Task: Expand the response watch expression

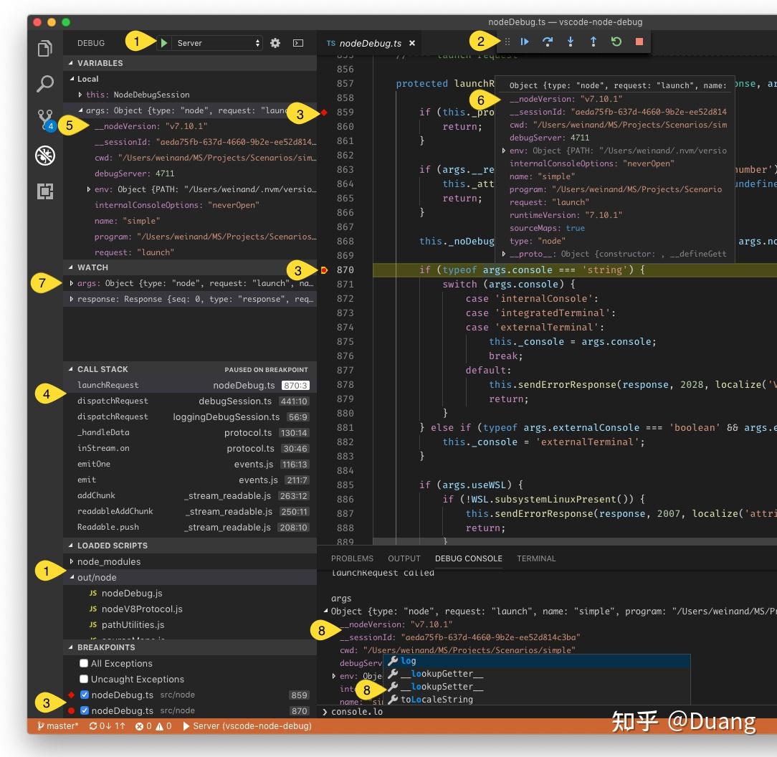Action: click(x=72, y=299)
